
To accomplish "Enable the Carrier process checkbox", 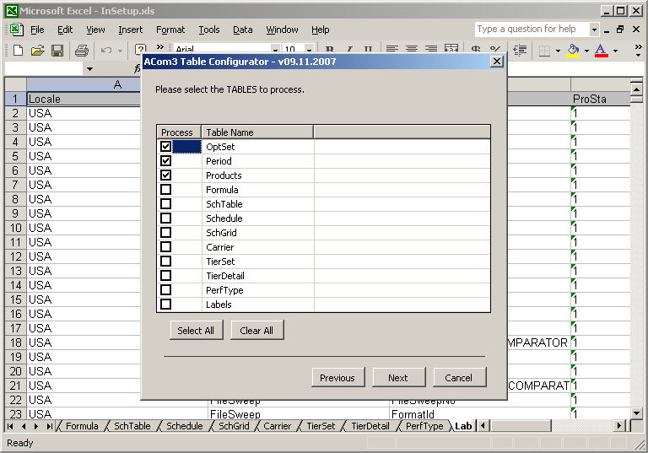I will tap(165, 247).
